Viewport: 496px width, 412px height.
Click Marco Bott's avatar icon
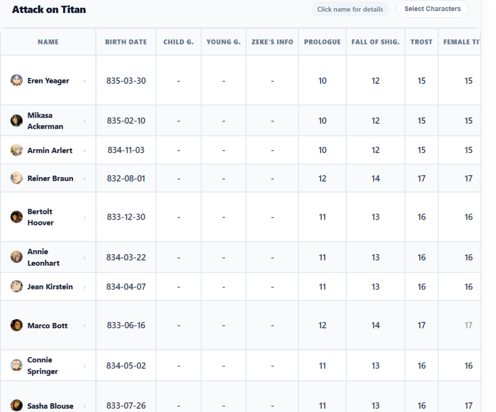point(16,325)
